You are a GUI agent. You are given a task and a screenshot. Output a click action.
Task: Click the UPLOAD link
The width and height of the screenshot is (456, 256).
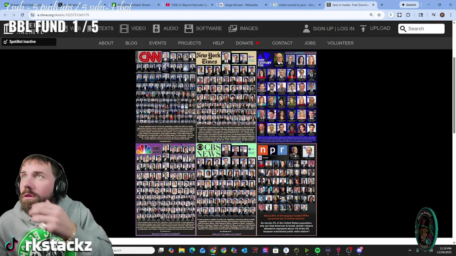tap(380, 28)
